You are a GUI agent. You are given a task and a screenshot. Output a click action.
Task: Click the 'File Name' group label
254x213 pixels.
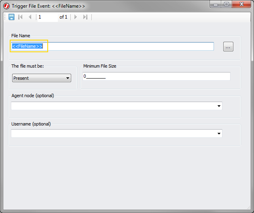click(21, 36)
